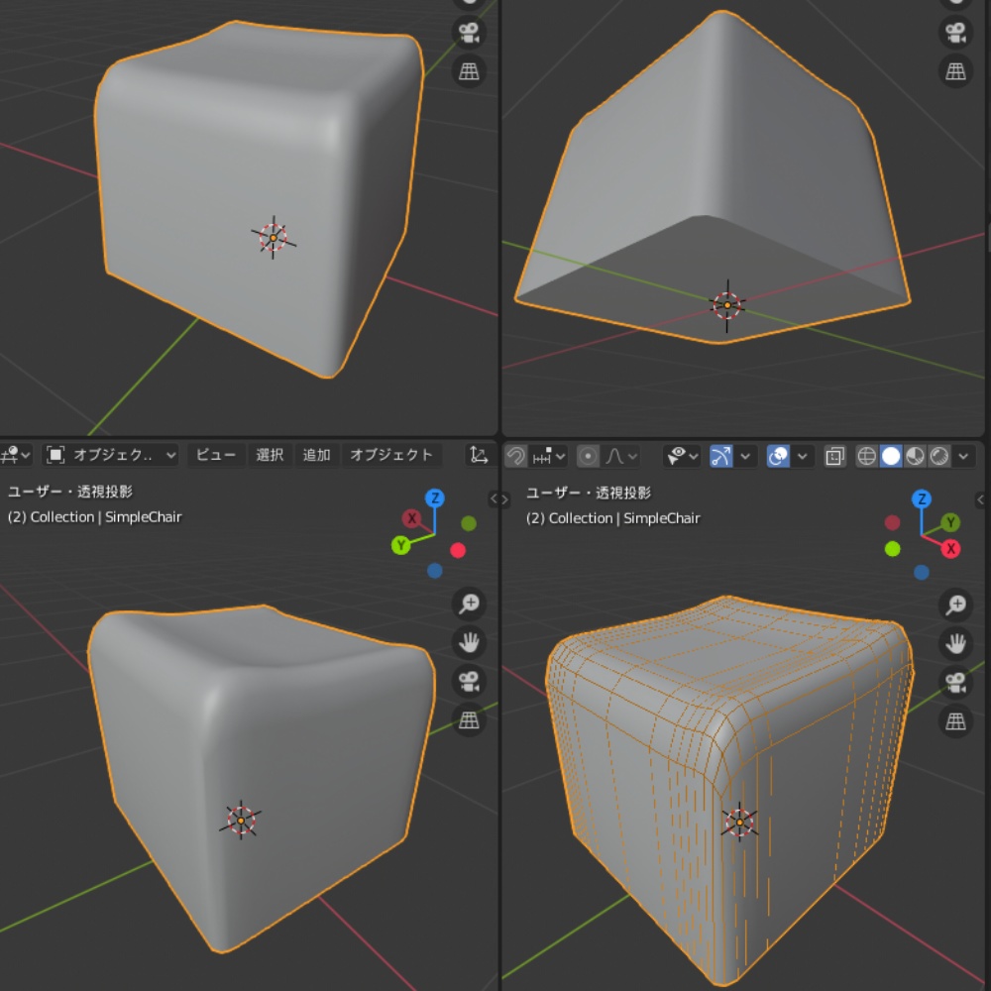Viewport: 991px width, 991px height.
Task: Click blue Z axis on bottom-left gizmo
Action: pyautogui.click(x=434, y=498)
